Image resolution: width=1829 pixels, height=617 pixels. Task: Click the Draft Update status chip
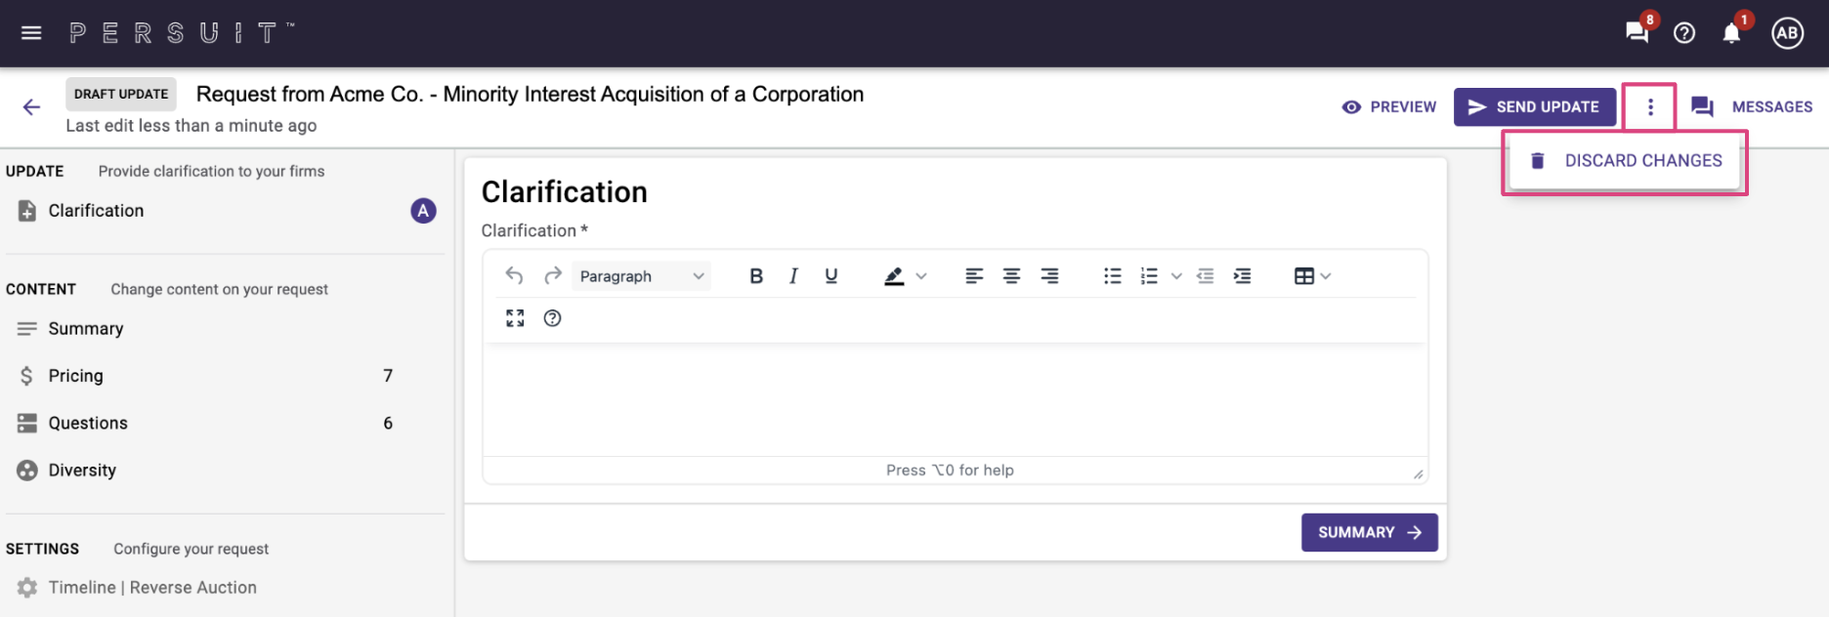click(121, 94)
